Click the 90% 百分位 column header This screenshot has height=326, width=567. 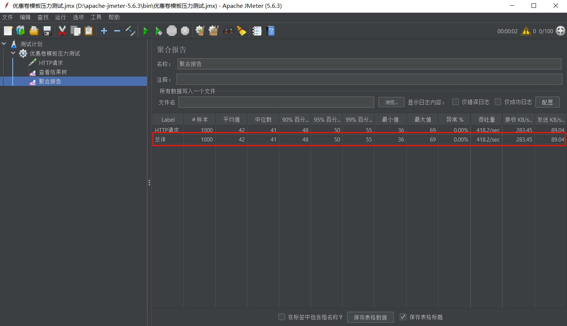[x=295, y=119]
